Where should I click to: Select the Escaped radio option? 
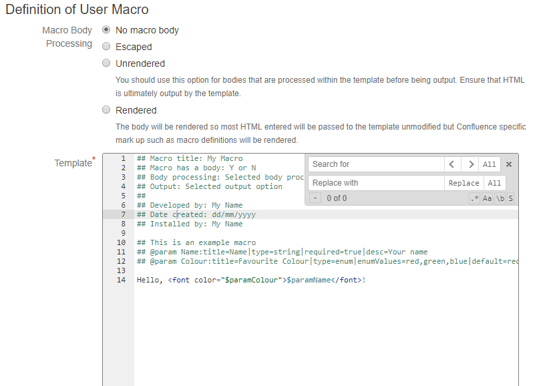tap(106, 46)
